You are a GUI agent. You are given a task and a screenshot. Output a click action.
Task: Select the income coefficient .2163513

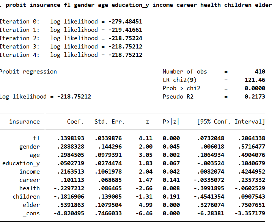point(71,172)
